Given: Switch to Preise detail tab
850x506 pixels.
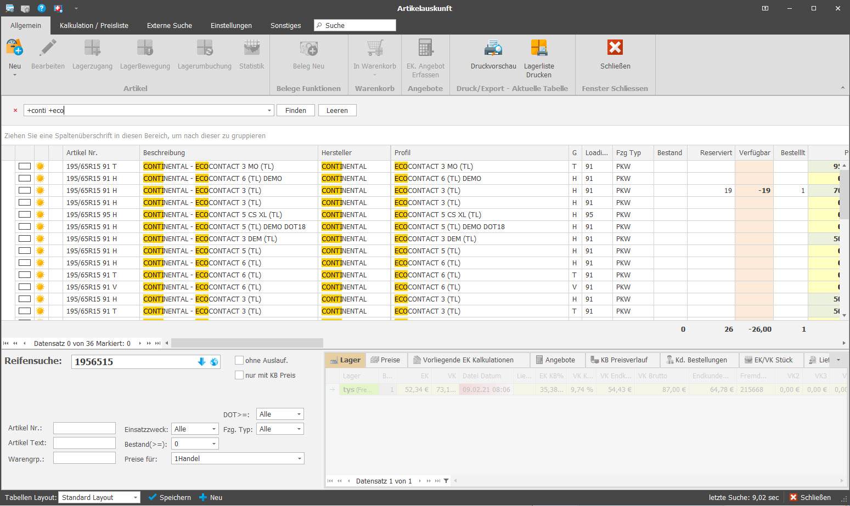Looking at the screenshot, I should coord(385,360).
